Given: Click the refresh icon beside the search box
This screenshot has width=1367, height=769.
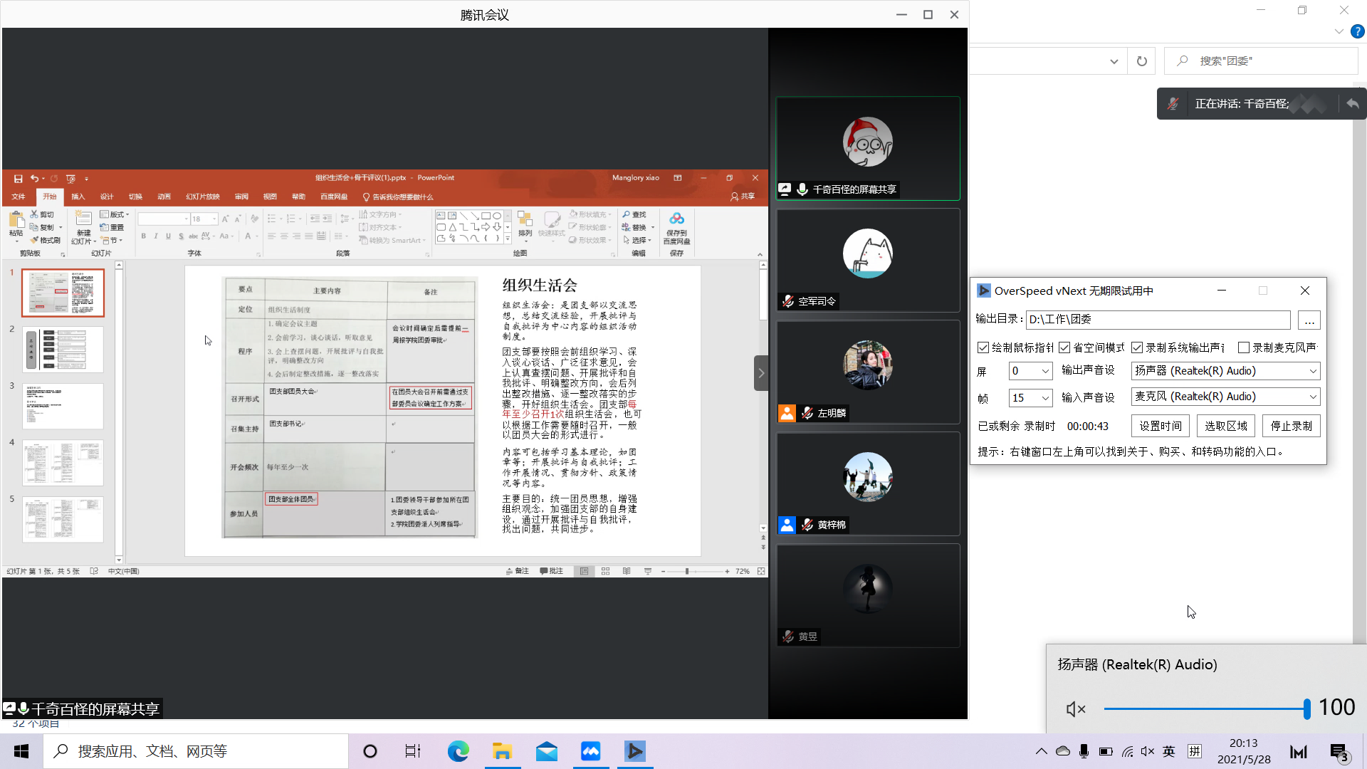Looking at the screenshot, I should 1142,61.
